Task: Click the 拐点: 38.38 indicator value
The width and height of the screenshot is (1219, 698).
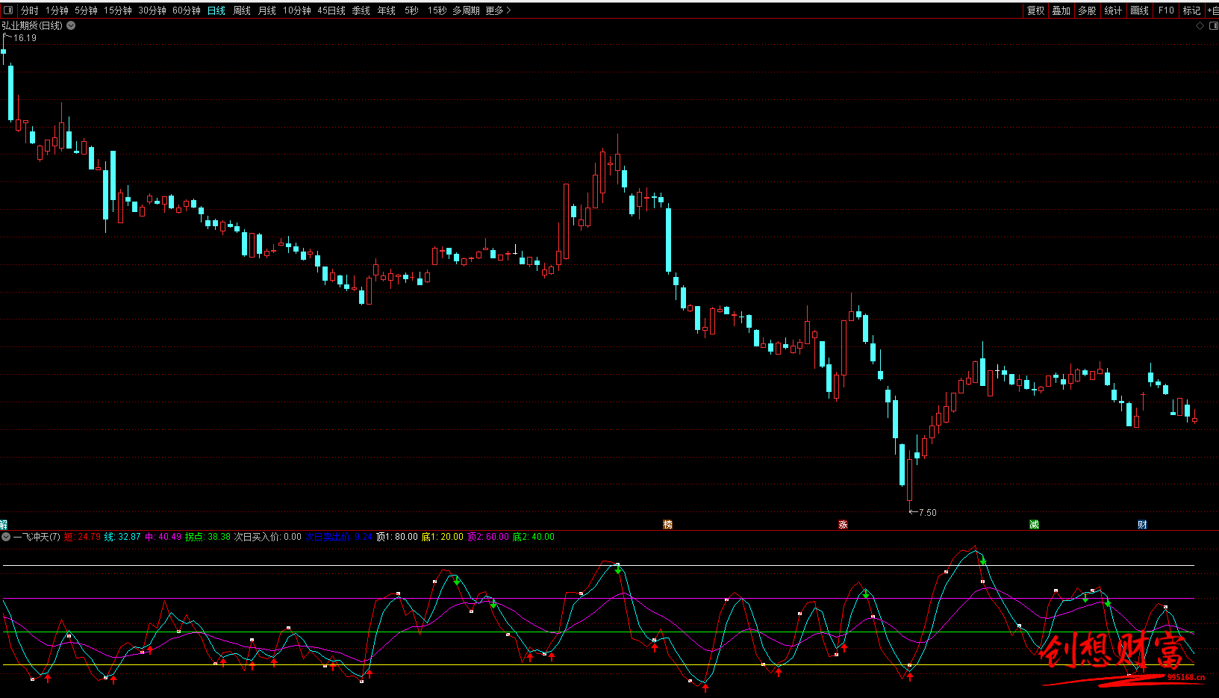Action: point(208,537)
